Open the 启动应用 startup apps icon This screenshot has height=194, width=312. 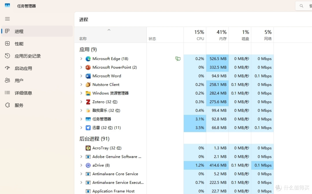pos(7,68)
